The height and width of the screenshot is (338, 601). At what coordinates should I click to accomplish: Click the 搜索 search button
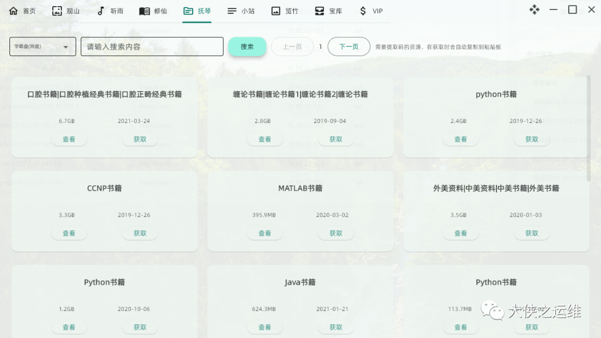click(x=247, y=47)
